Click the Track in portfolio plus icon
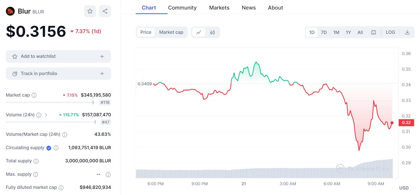This screenshot has height=195, width=420. pyautogui.click(x=102, y=73)
